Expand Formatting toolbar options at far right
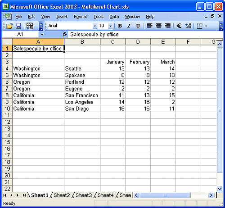 point(221,26)
